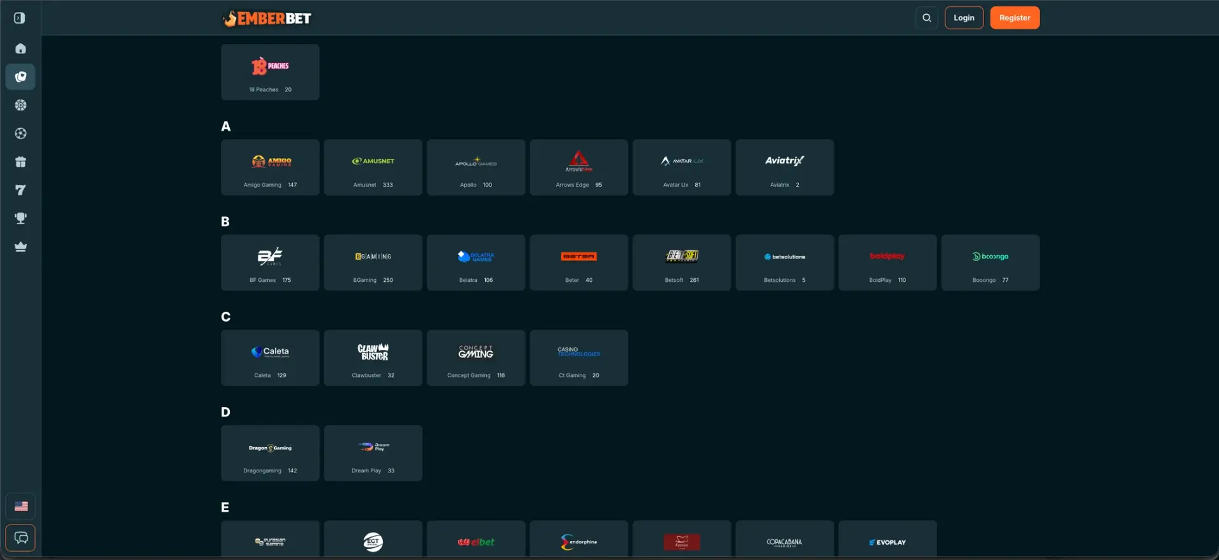This screenshot has height=560, width=1219.
Task: Open the Avatar UX provider card
Action: point(681,167)
